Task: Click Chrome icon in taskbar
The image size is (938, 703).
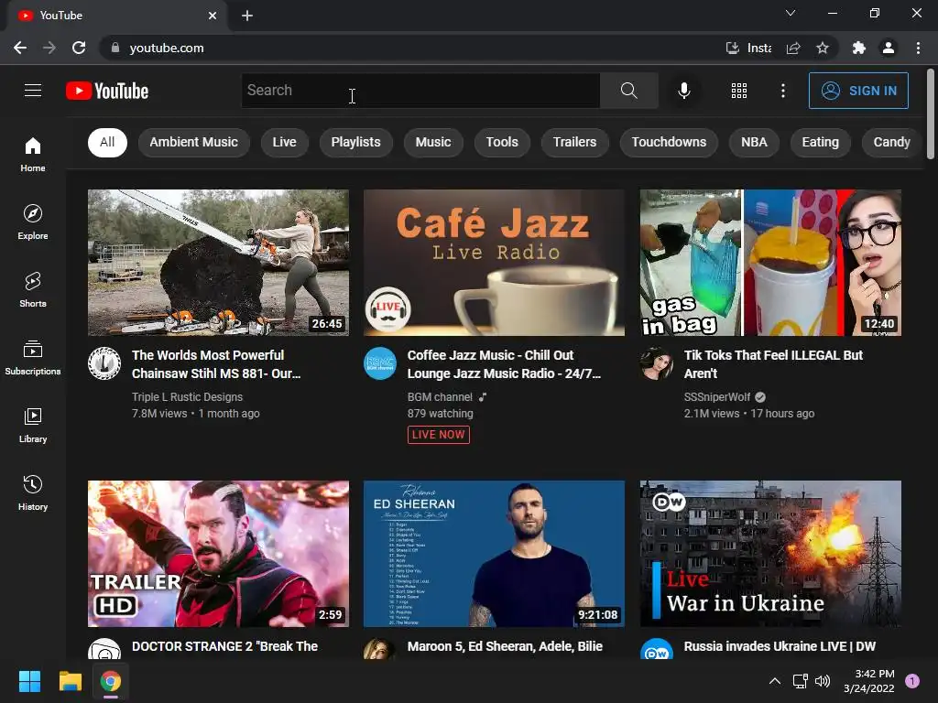Action: pos(111,681)
